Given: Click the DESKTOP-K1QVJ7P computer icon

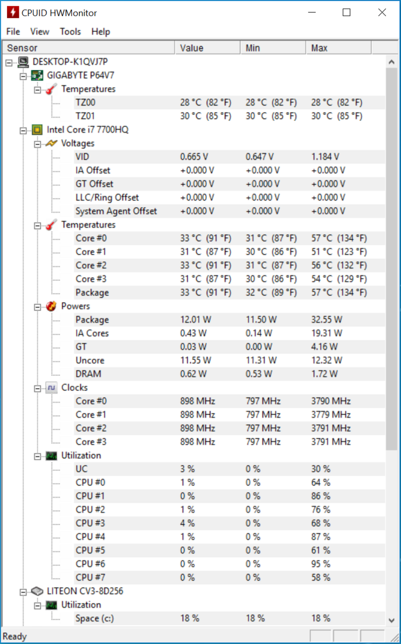Looking at the screenshot, I should point(24,62).
